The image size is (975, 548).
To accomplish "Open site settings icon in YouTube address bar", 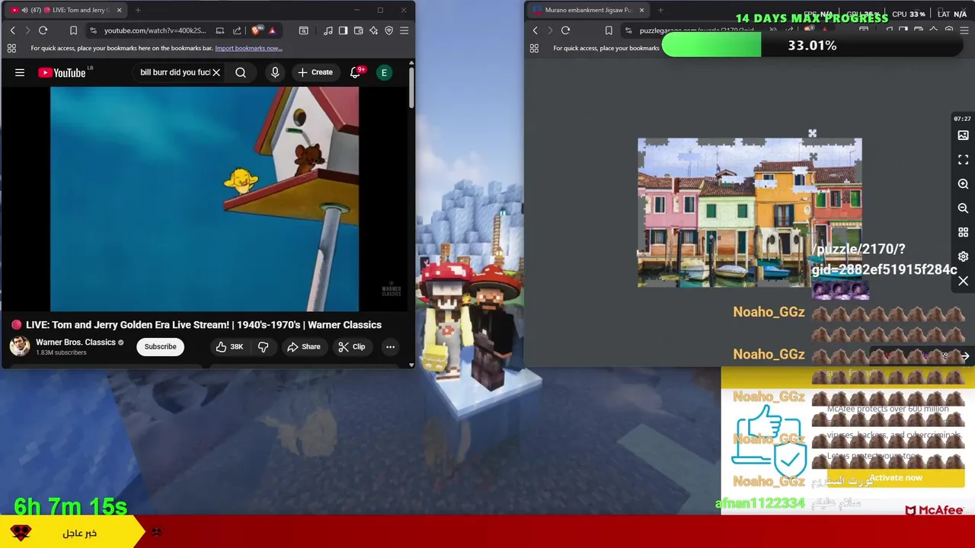I will point(93,30).
